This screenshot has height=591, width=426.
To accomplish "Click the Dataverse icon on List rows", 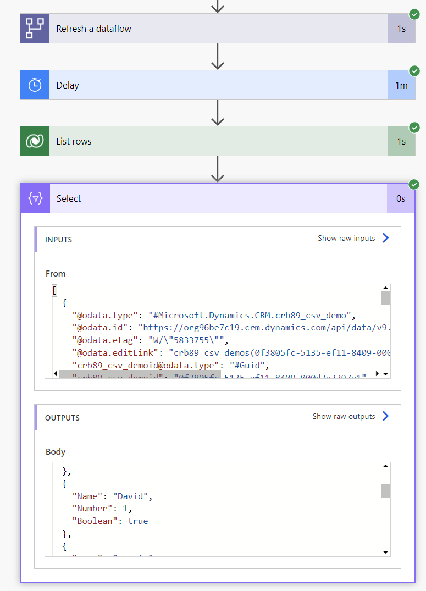I will click(35, 141).
